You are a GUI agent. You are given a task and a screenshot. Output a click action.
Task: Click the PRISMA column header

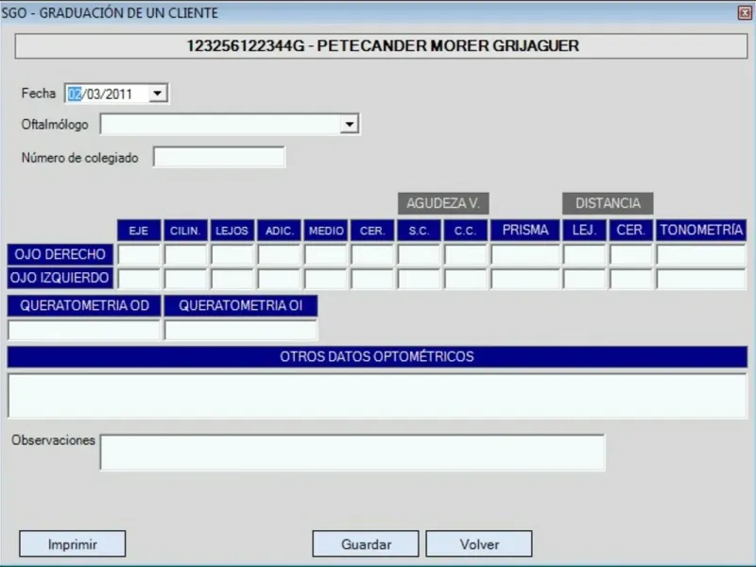click(x=525, y=230)
